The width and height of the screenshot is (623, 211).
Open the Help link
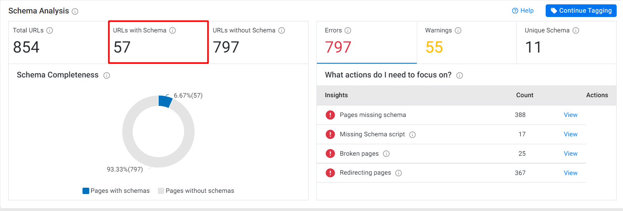[523, 11]
